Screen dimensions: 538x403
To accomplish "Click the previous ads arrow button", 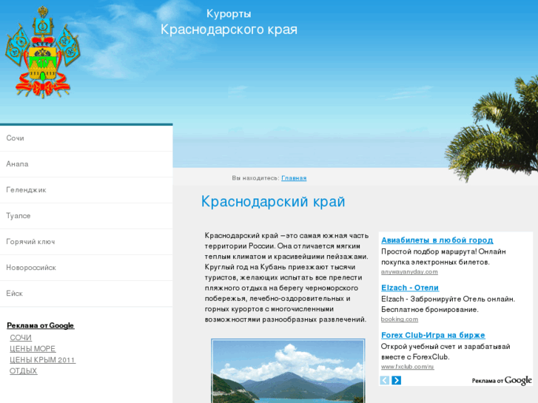I will pos(385,380).
